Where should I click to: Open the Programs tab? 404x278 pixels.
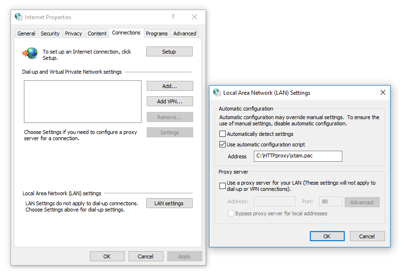[157, 33]
